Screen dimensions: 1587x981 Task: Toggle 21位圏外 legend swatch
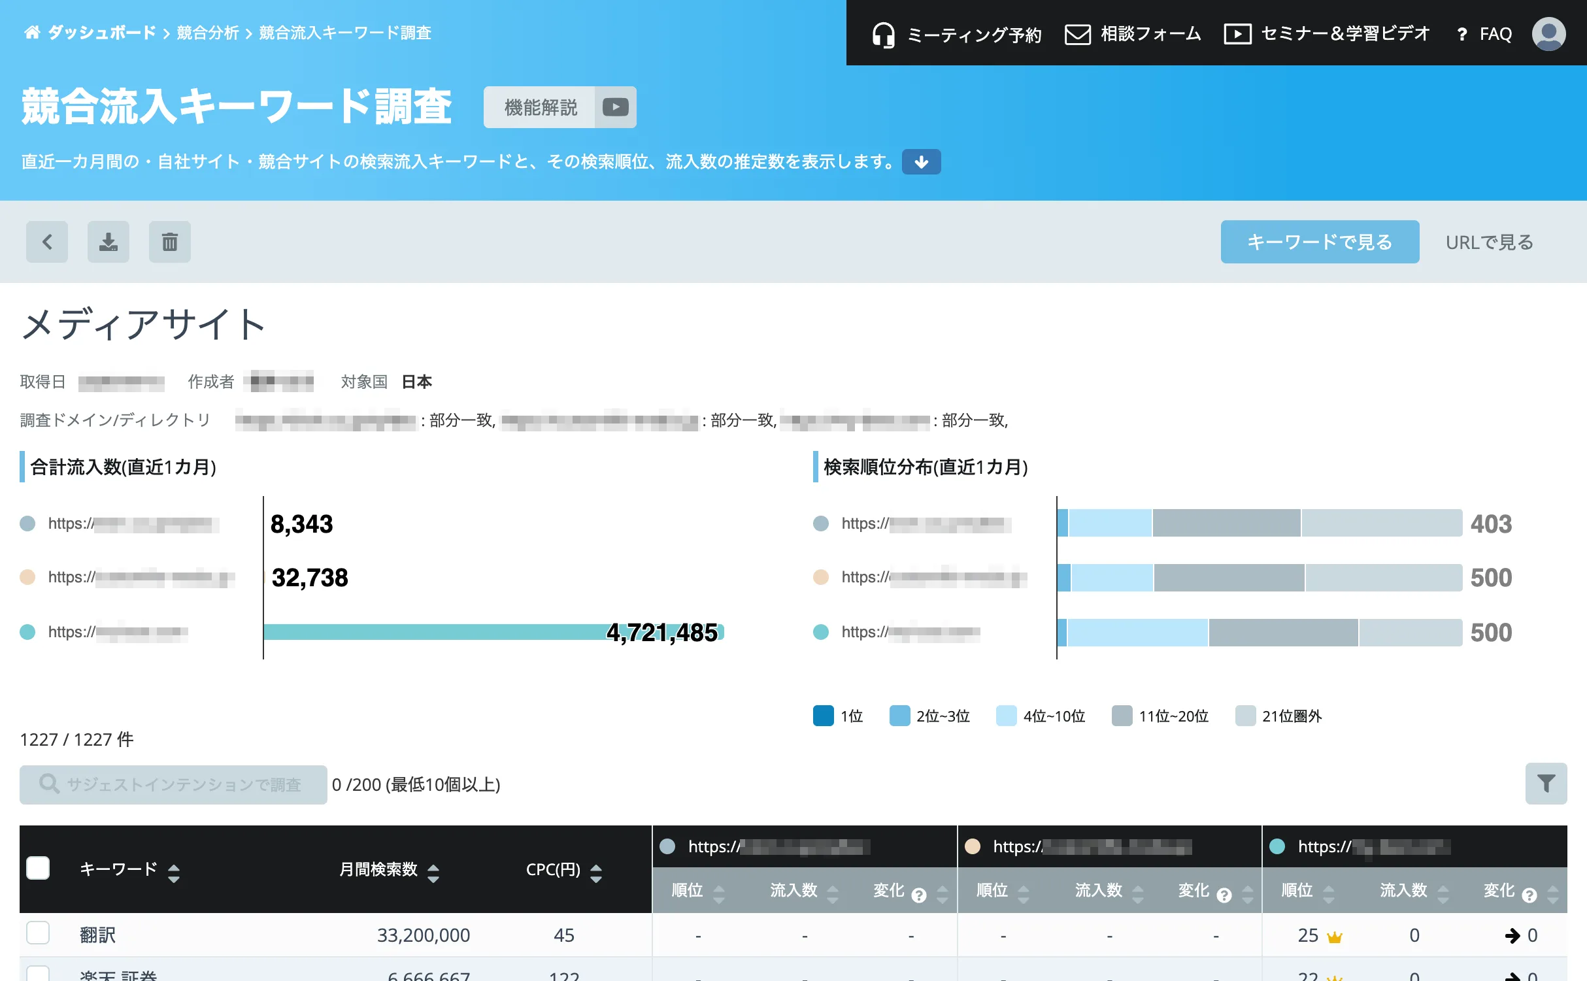click(x=1246, y=716)
